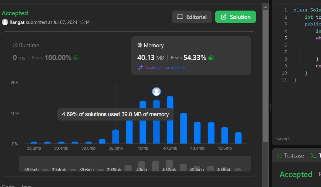Click the 'Accepted' heading at top
321x187 pixels.
(x=15, y=13)
